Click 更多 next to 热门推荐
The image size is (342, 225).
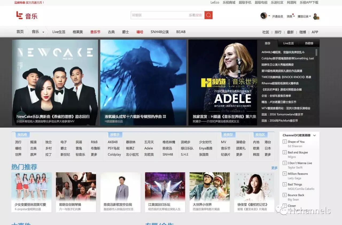[274, 168]
